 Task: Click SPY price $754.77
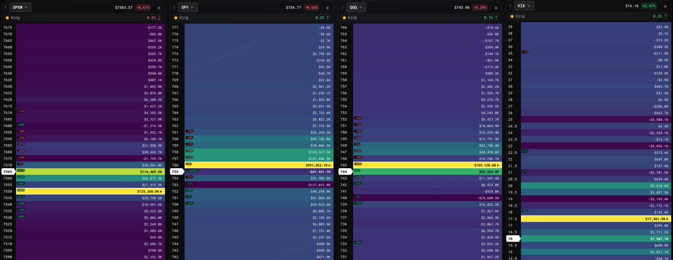[x=293, y=8]
